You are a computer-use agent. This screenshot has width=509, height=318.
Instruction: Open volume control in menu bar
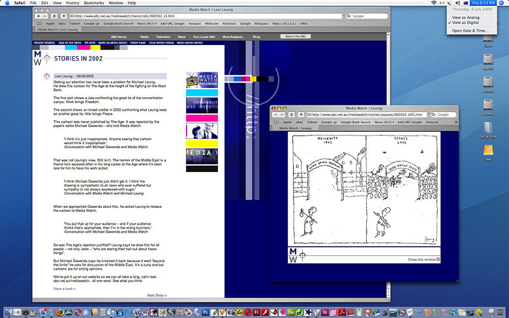(457, 3)
